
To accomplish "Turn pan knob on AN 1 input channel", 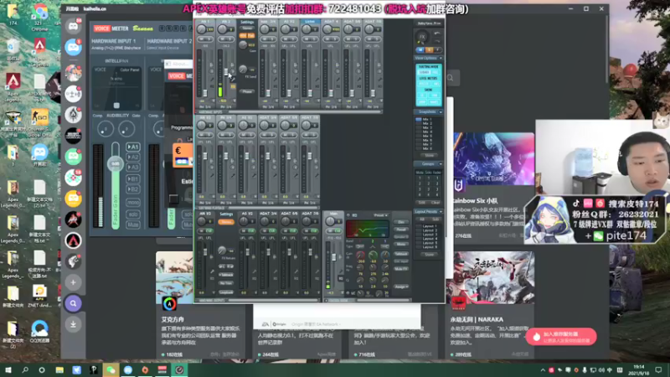I will coord(201,29).
